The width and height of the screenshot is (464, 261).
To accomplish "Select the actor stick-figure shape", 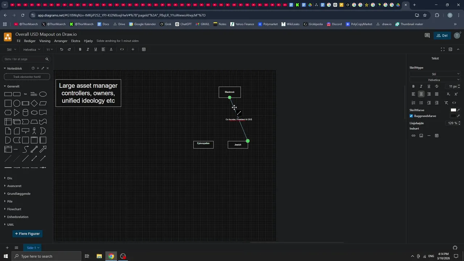I will click(x=34, y=131).
